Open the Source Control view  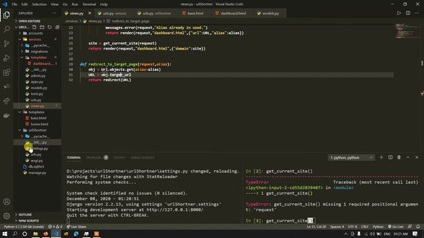7,44
